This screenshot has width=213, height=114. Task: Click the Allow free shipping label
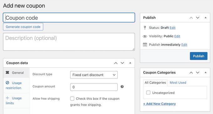click(x=46, y=99)
